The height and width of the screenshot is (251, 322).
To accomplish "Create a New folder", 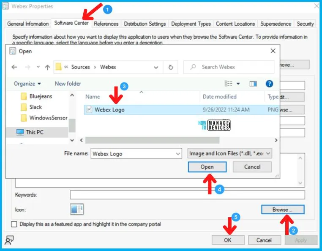I will tap(68, 84).
